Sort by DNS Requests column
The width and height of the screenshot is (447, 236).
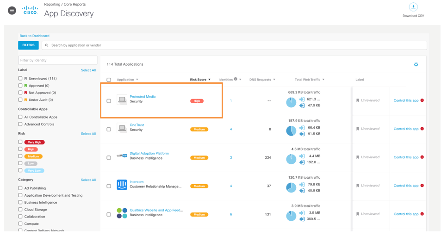coord(262,80)
